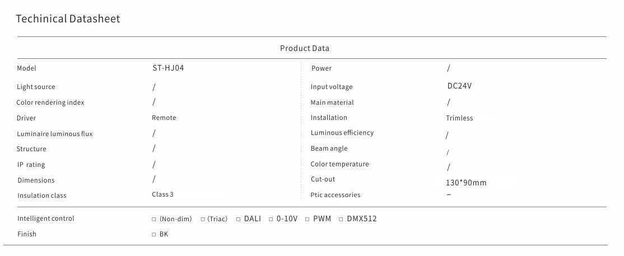Select the 0-10V checkbox
Image resolution: width=624 pixels, height=256 pixels.
(271, 219)
